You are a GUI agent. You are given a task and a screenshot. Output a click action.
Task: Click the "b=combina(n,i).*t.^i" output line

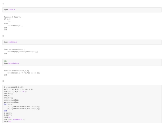pos(24,73)
